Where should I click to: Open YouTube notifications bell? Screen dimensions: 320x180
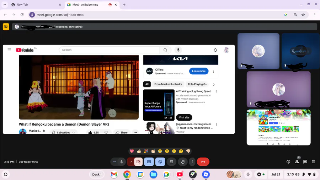tap(215, 50)
